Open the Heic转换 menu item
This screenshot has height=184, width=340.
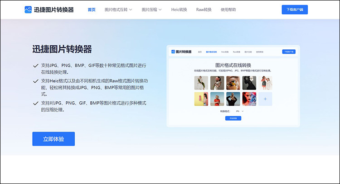pos(180,9)
